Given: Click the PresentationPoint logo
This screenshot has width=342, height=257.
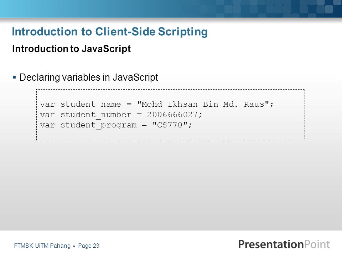Looking at the screenshot, I should click(x=284, y=244).
